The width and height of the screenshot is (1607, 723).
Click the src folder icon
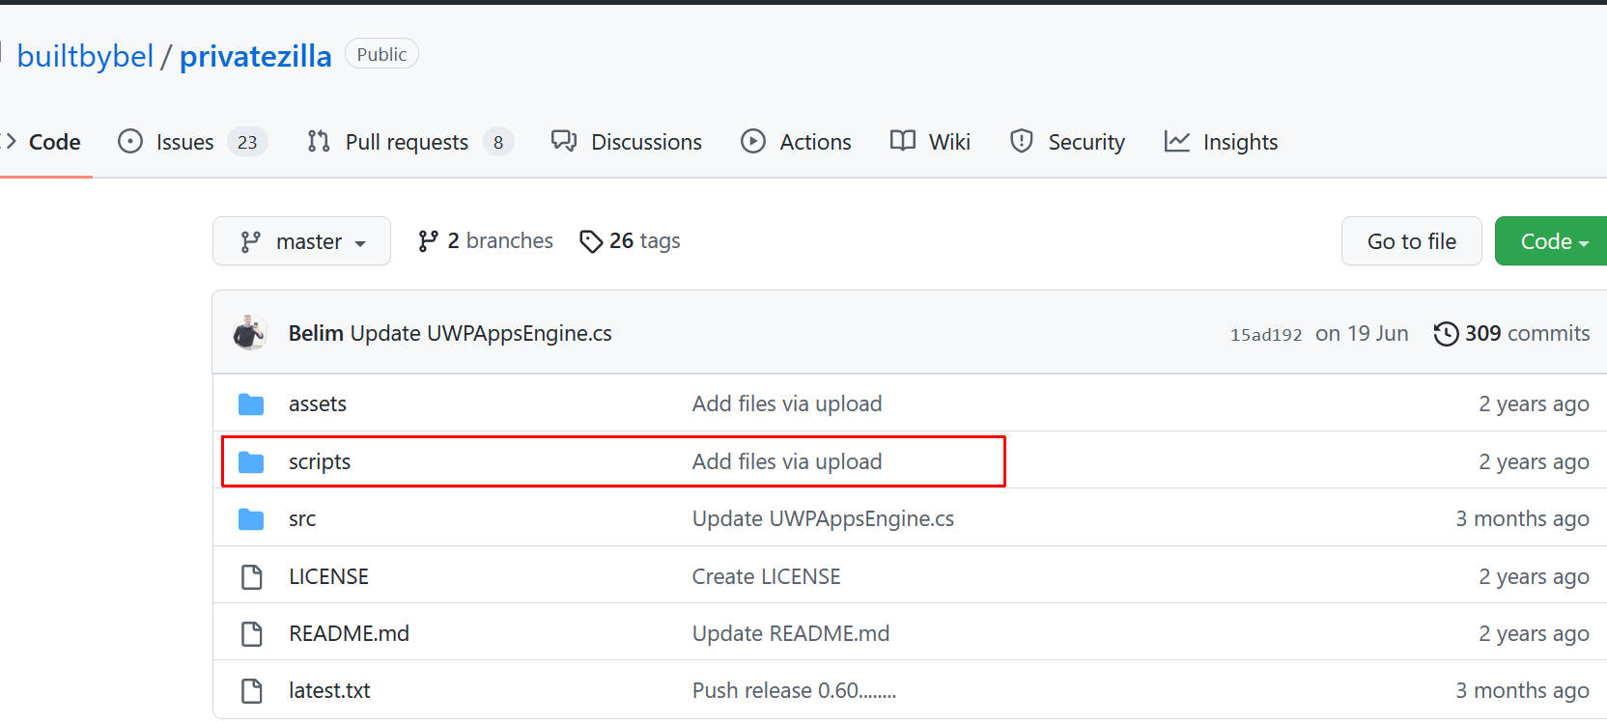[251, 519]
